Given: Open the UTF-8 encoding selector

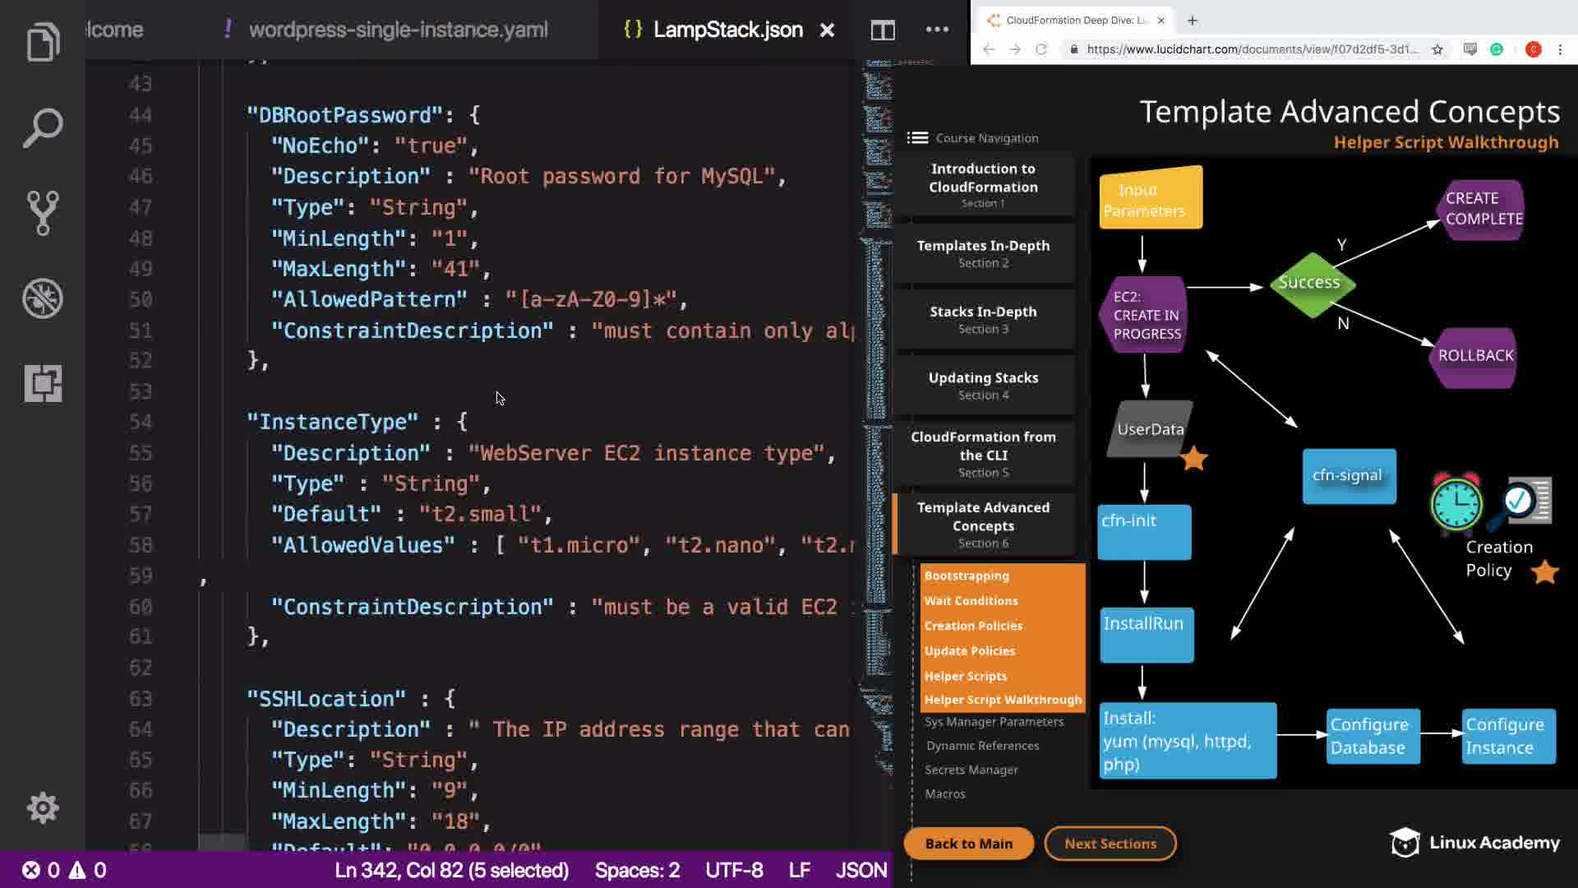Looking at the screenshot, I should (734, 870).
